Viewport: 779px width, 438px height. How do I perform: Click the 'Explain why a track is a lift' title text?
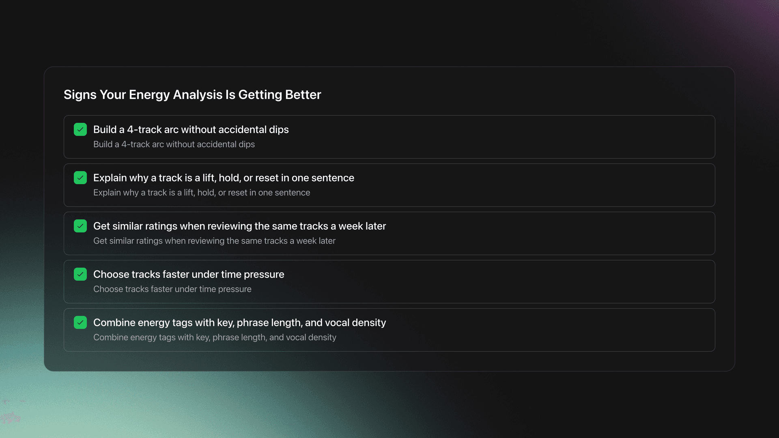click(x=224, y=178)
